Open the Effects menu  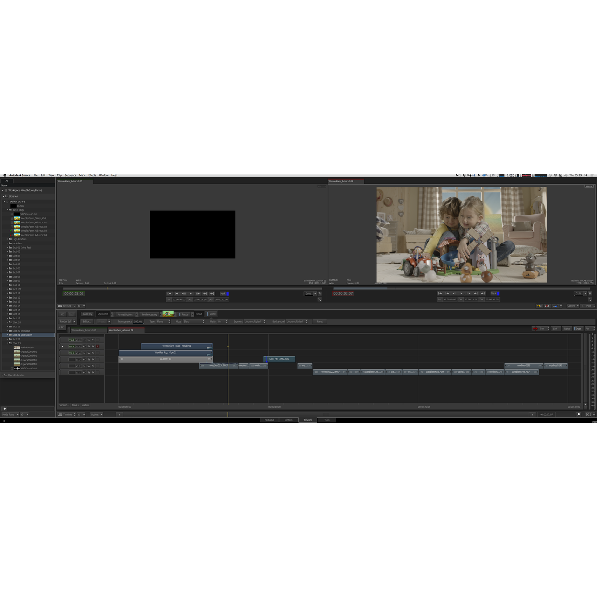pyautogui.click(x=92, y=175)
